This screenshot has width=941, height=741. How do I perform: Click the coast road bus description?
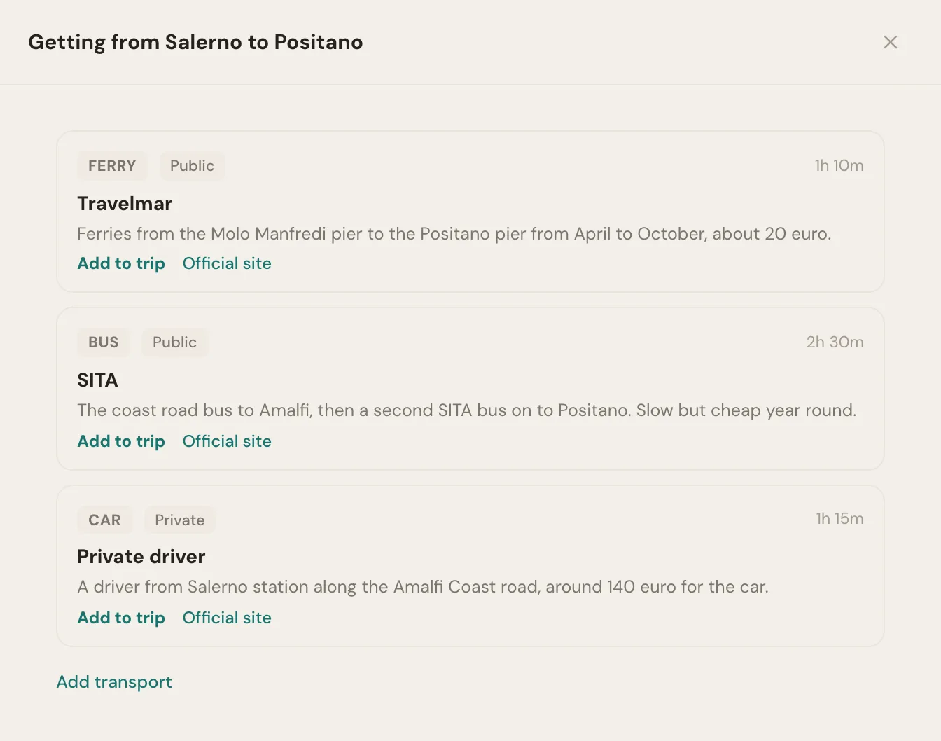467,410
